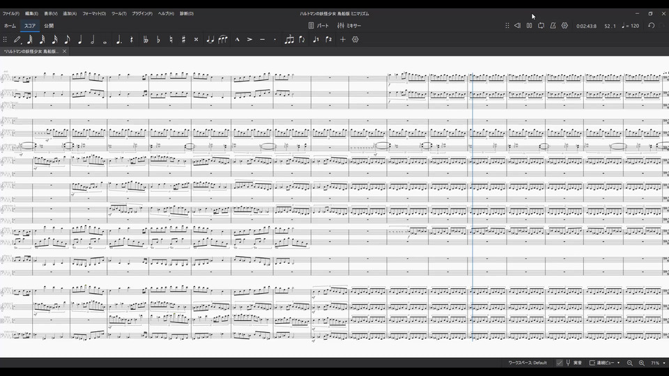Image resolution: width=669 pixels, height=376 pixels.
Task: Add staccato articulation
Action: click(275, 40)
